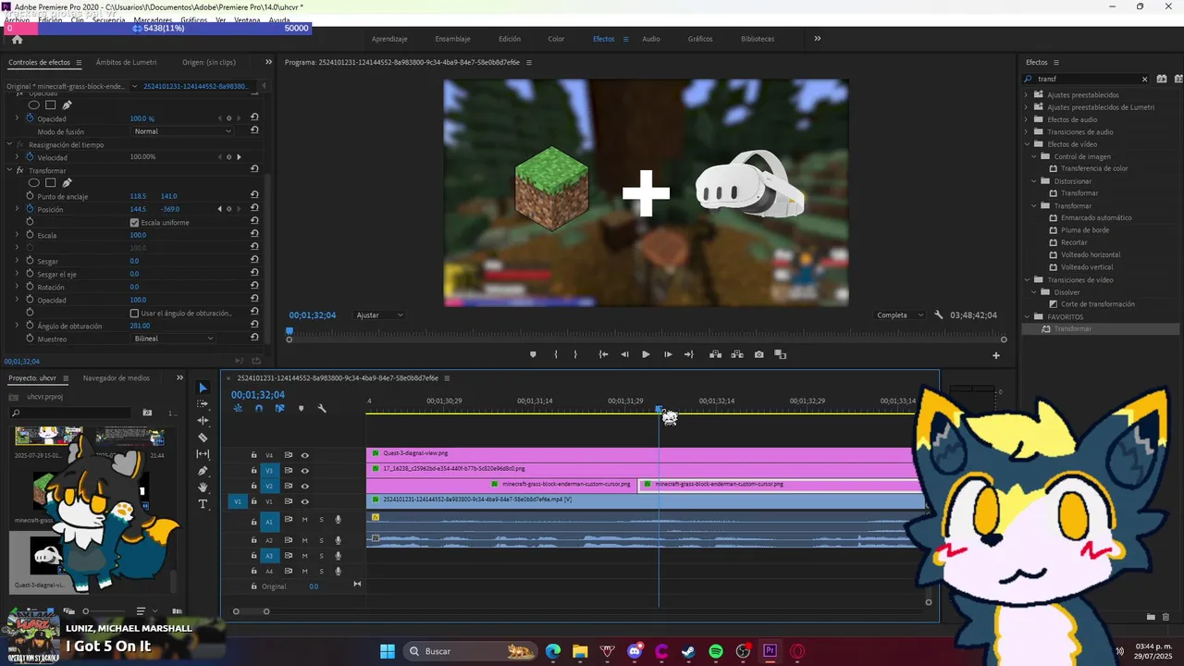
Task: Show more workspaces with the double-chevron
Action: click(x=817, y=39)
